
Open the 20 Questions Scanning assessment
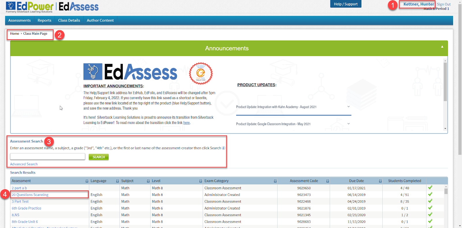coord(30,195)
